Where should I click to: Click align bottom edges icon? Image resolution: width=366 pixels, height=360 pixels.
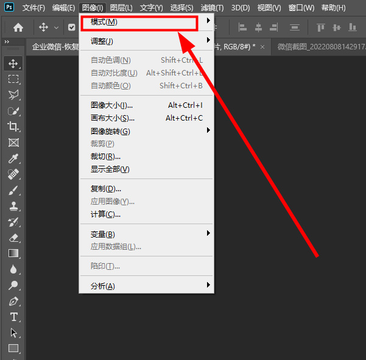point(352,27)
